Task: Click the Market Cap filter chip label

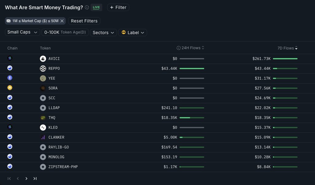Action: (35, 21)
